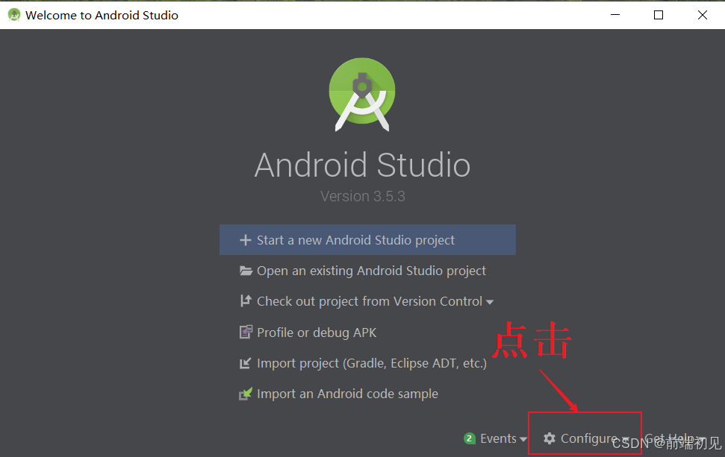
Task: Click the Import Android code sample icon
Action: click(246, 394)
